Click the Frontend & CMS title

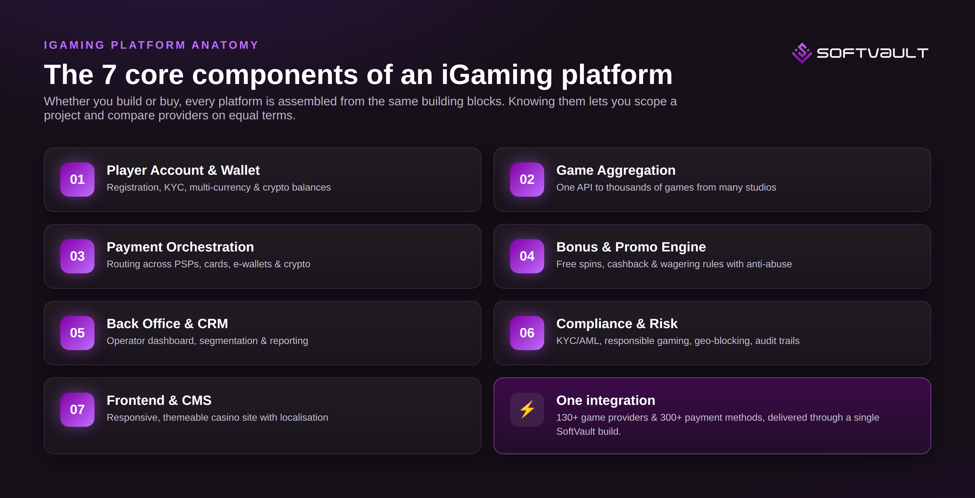tap(159, 401)
